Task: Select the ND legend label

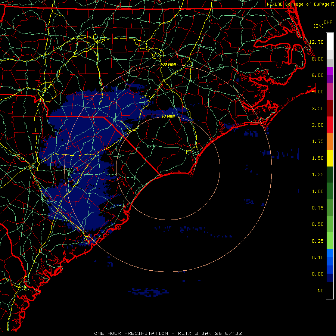Action: click(x=321, y=291)
